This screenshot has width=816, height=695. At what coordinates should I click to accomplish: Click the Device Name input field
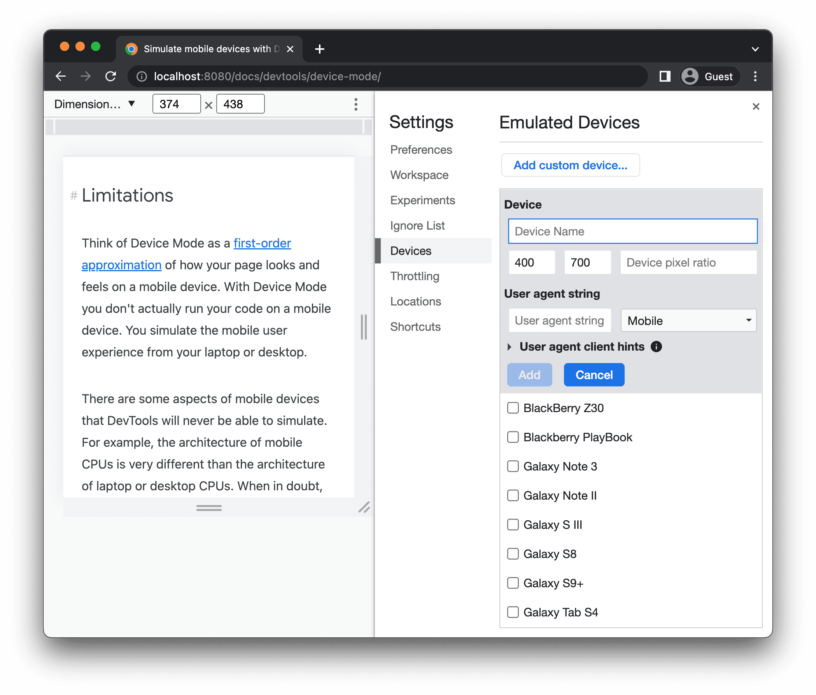pos(631,231)
